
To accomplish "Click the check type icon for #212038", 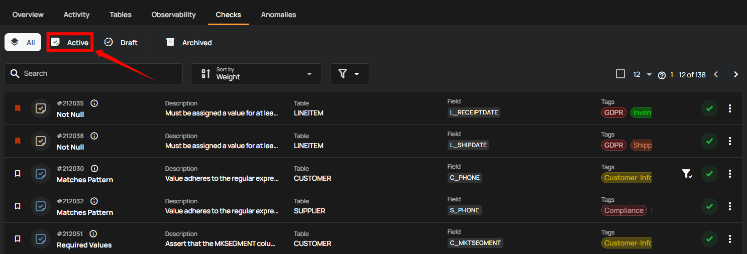I will [41, 141].
